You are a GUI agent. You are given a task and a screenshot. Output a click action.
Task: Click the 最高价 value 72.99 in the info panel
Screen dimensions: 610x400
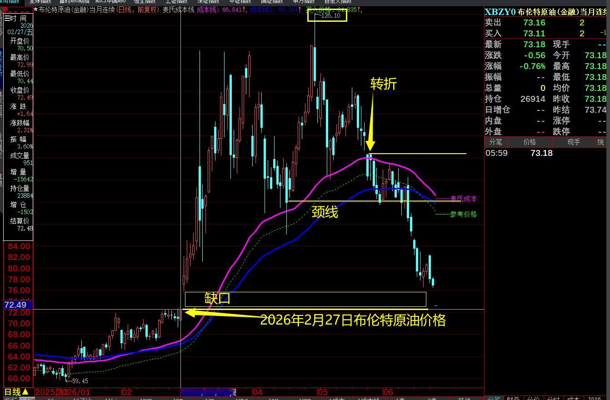tap(25, 65)
